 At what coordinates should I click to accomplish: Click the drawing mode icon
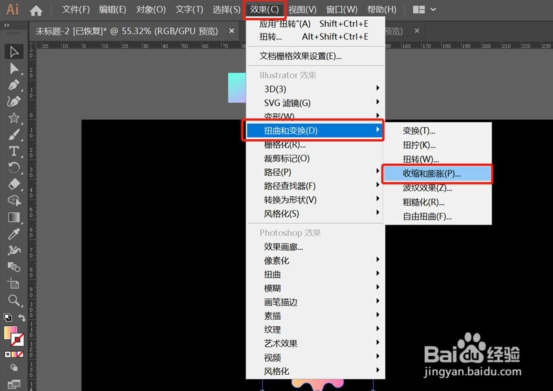click(14, 368)
